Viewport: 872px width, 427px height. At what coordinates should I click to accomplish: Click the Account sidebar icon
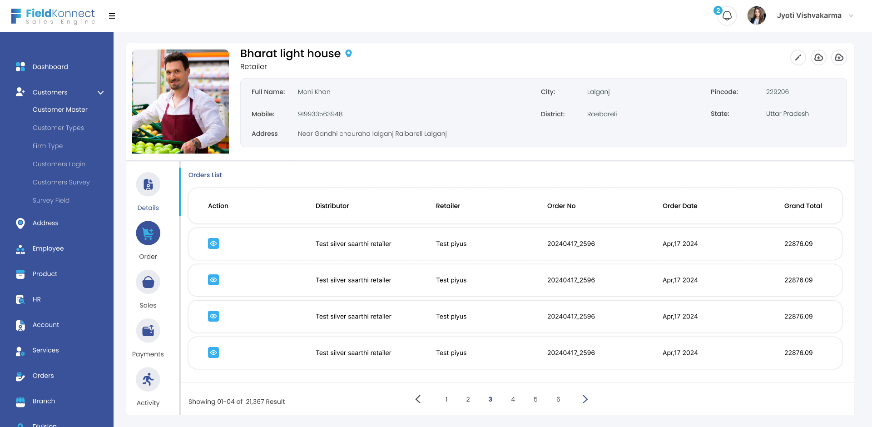[20, 325]
